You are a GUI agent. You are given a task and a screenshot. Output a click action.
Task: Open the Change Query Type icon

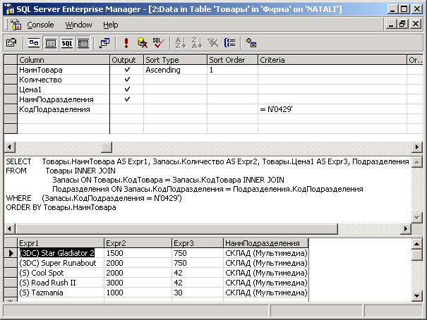click(x=104, y=43)
